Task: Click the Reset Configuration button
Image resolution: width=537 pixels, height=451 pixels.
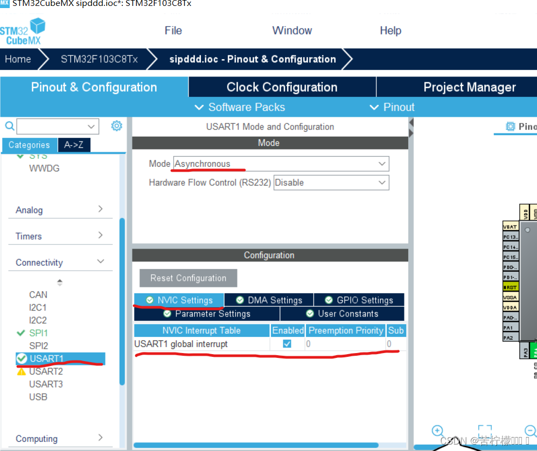Action: tap(188, 278)
